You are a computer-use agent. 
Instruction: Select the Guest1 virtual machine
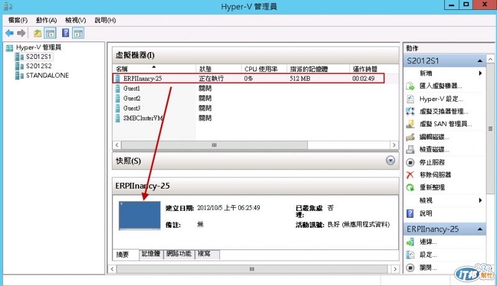point(132,88)
